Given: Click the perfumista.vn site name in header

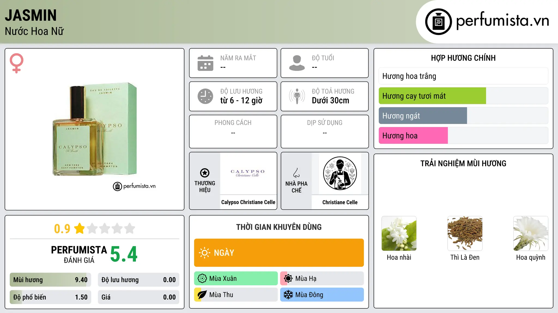Looking at the screenshot, I should 503,21.
